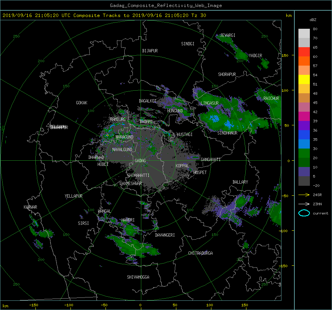Click the bottom axis 0 km tick label
The height and width of the screenshot is (310, 332).
[x=140, y=305]
